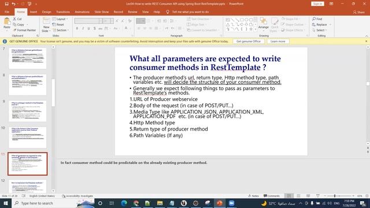Open the File menu
Screen dimensions: 370x208
click(x=7, y=12)
